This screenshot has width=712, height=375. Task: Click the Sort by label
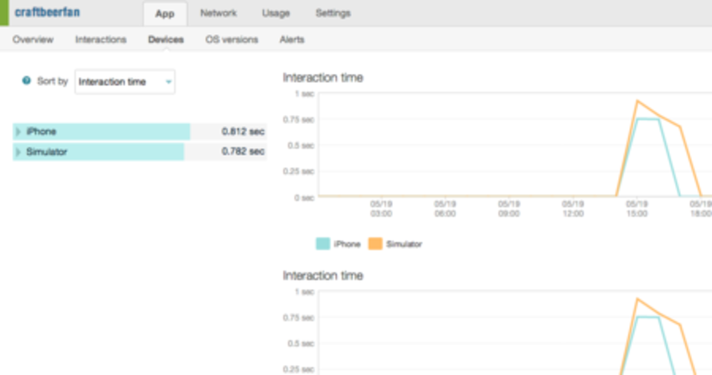pyautogui.click(x=52, y=81)
